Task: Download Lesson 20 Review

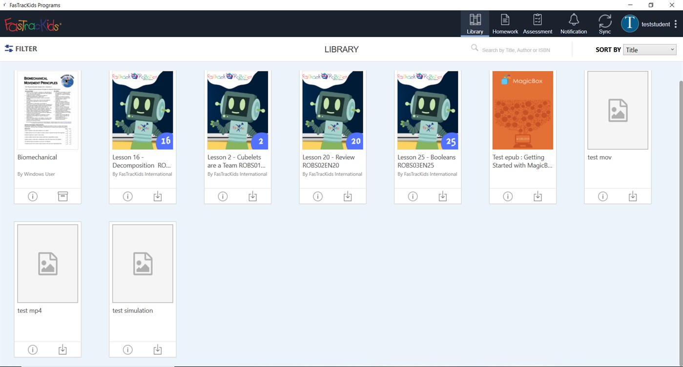Action: coord(348,196)
